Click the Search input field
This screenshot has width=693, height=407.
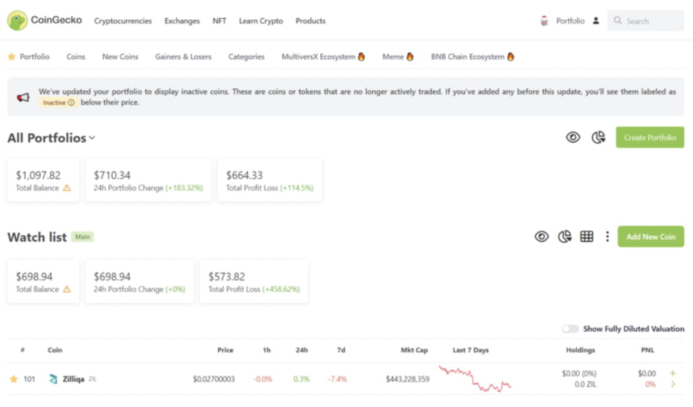coord(646,21)
